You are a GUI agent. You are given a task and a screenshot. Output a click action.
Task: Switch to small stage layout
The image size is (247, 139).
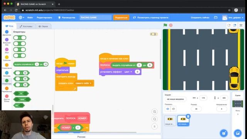click(229, 25)
